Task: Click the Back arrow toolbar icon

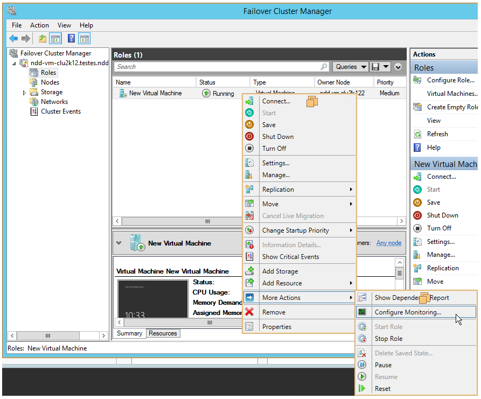Action: pos(13,38)
